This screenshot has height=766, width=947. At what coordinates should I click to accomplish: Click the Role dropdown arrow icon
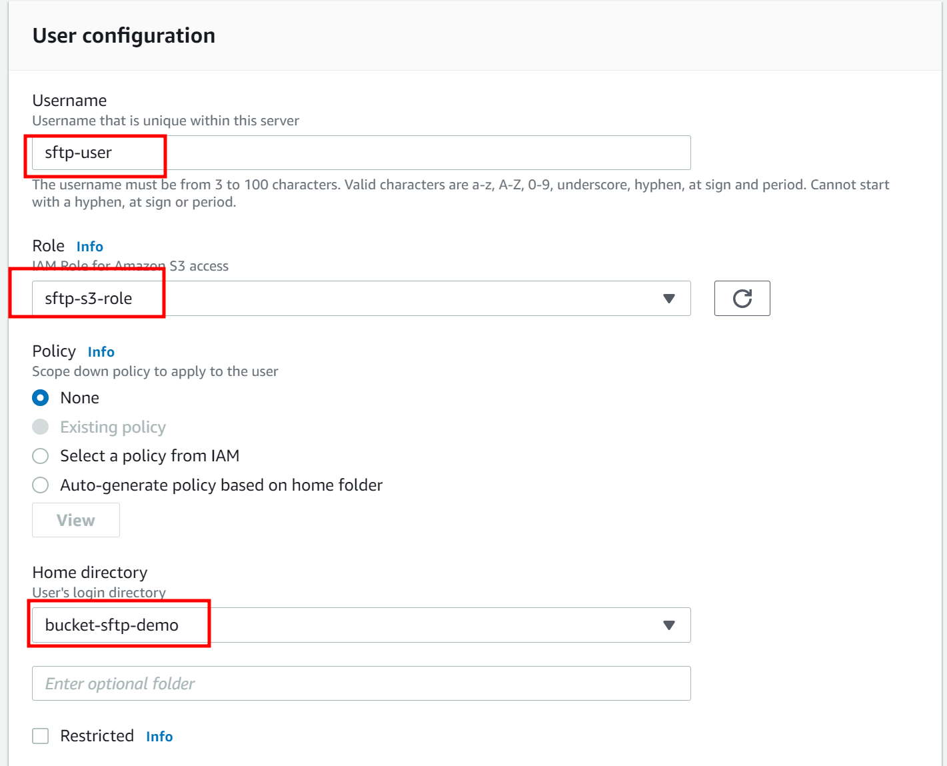[669, 299]
